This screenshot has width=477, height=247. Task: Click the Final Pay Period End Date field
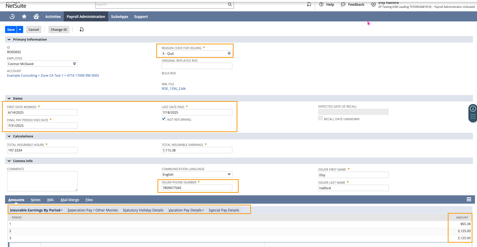(42, 126)
